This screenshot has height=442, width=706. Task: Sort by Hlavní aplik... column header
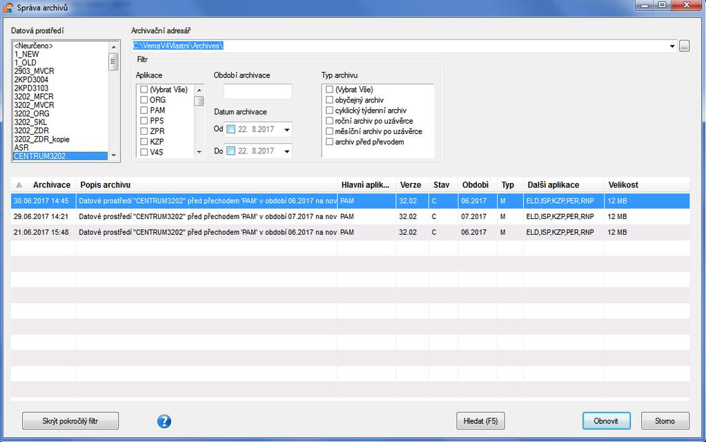pos(366,184)
